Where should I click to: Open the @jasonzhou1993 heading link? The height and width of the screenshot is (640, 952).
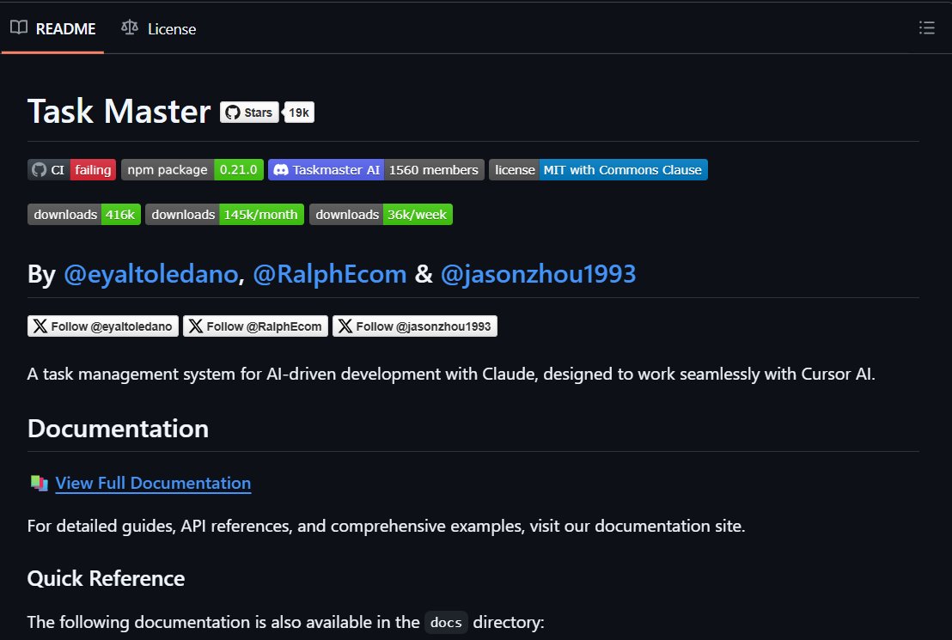(x=538, y=274)
